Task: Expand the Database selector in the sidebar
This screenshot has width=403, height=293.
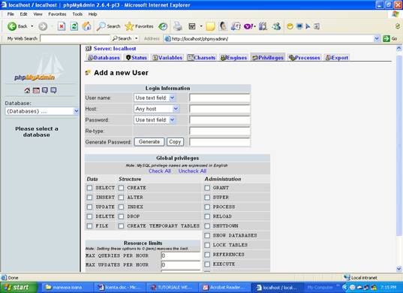Action: pyautogui.click(x=41, y=111)
